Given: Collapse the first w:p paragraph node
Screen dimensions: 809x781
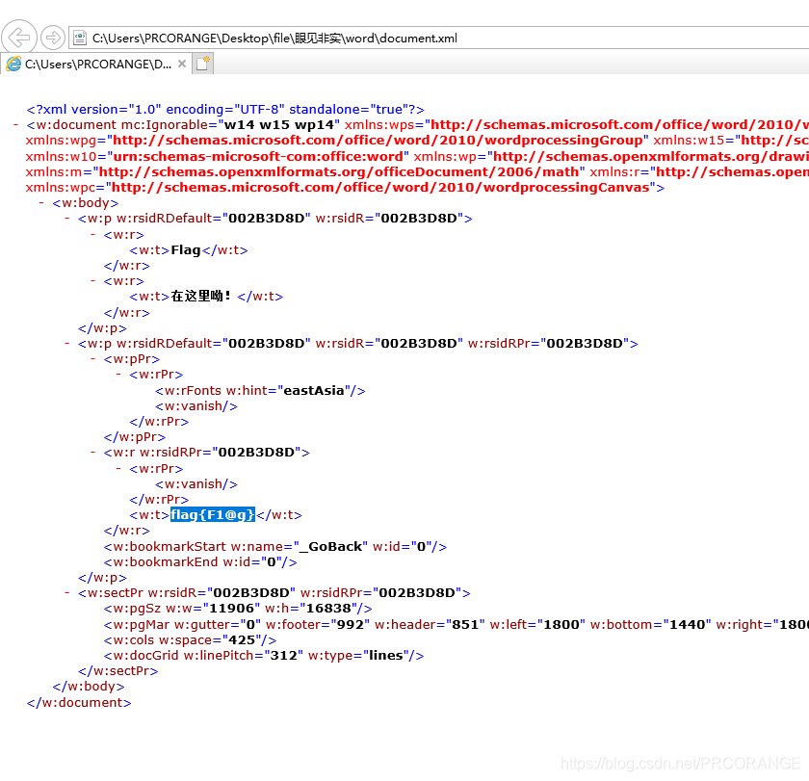Looking at the screenshot, I should click(x=67, y=219).
